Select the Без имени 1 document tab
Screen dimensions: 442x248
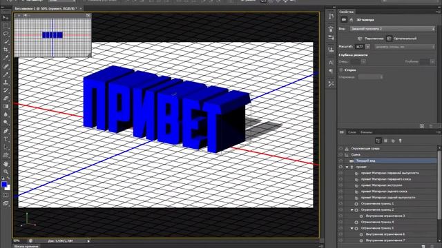[46, 8]
